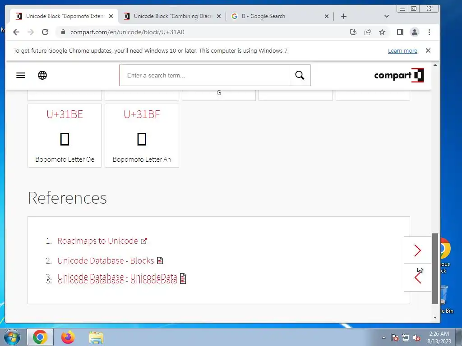Switch to the Bopomofo Extended tab
The image size is (462, 346).
tap(65, 16)
